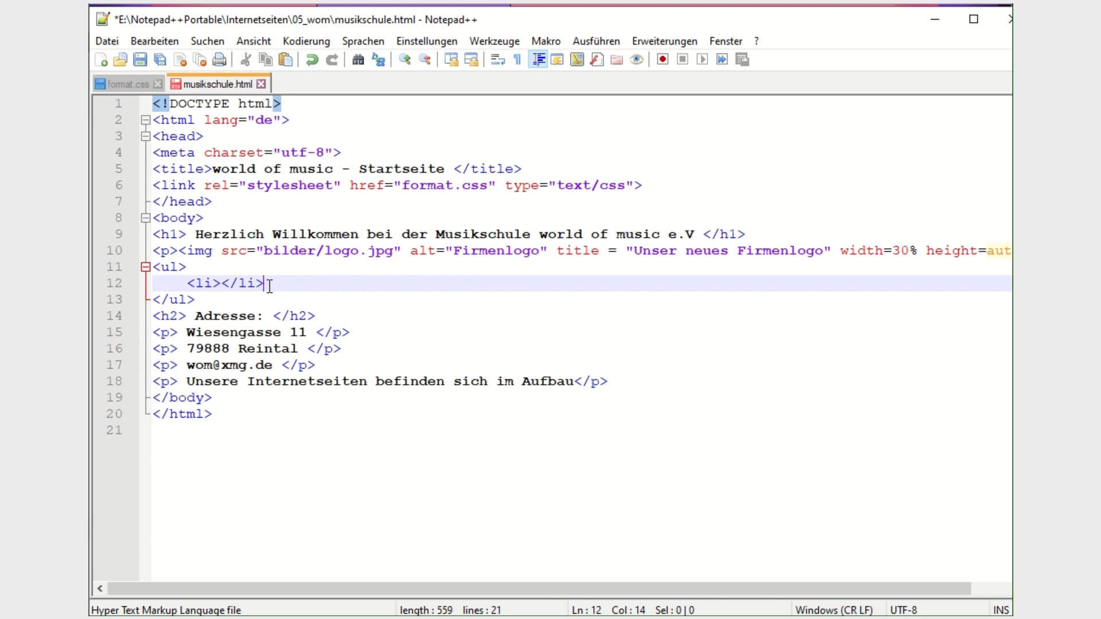
Task: Click the Zoom in magnifier icon
Action: (x=405, y=60)
